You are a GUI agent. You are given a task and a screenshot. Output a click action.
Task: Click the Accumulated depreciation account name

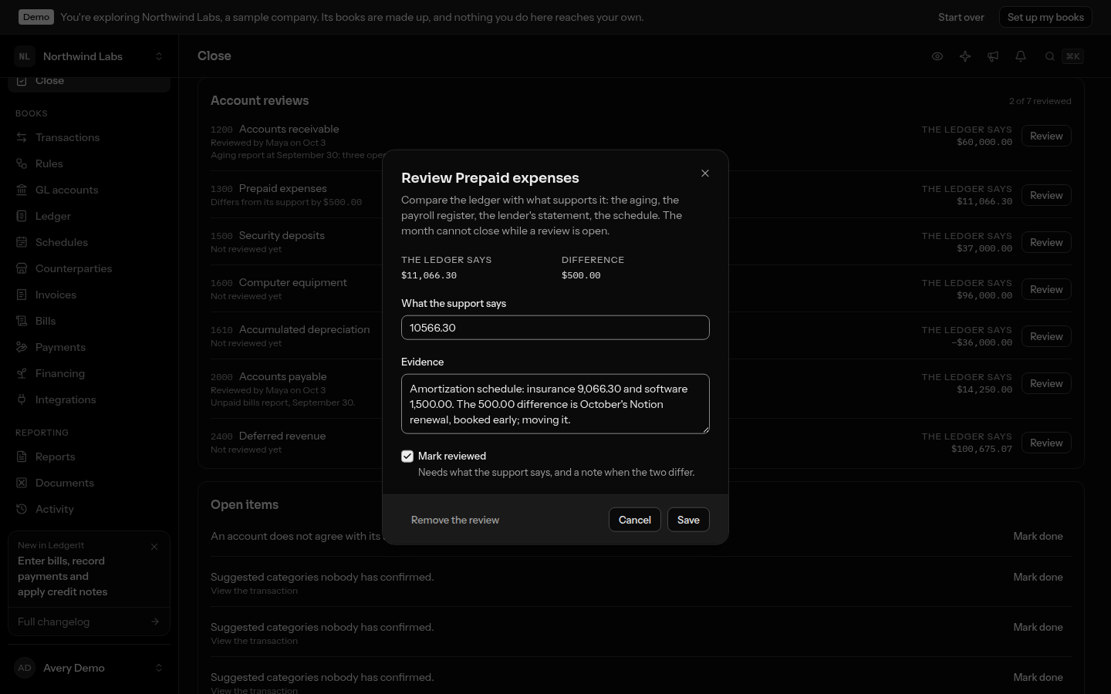click(x=305, y=329)
